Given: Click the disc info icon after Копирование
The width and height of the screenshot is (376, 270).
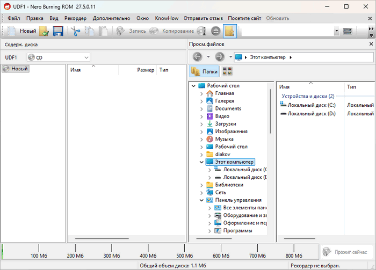Looking at the screenshot, I should click(x=201, y=31).
